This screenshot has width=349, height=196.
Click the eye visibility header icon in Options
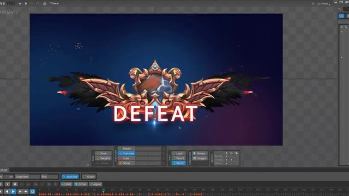[x=231, y=153]
